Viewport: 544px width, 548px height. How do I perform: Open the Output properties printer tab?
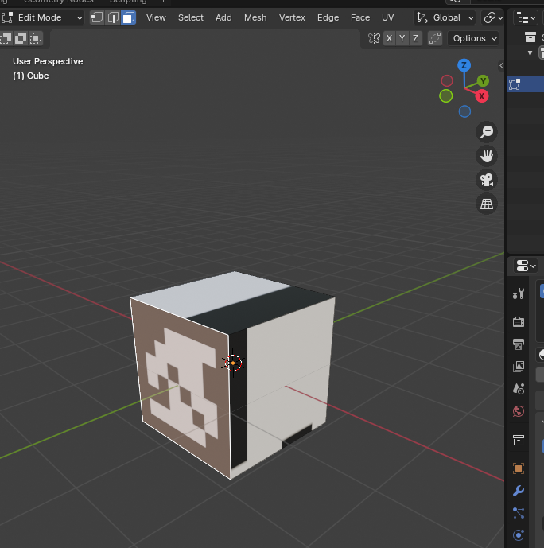[x=519, y=344]
